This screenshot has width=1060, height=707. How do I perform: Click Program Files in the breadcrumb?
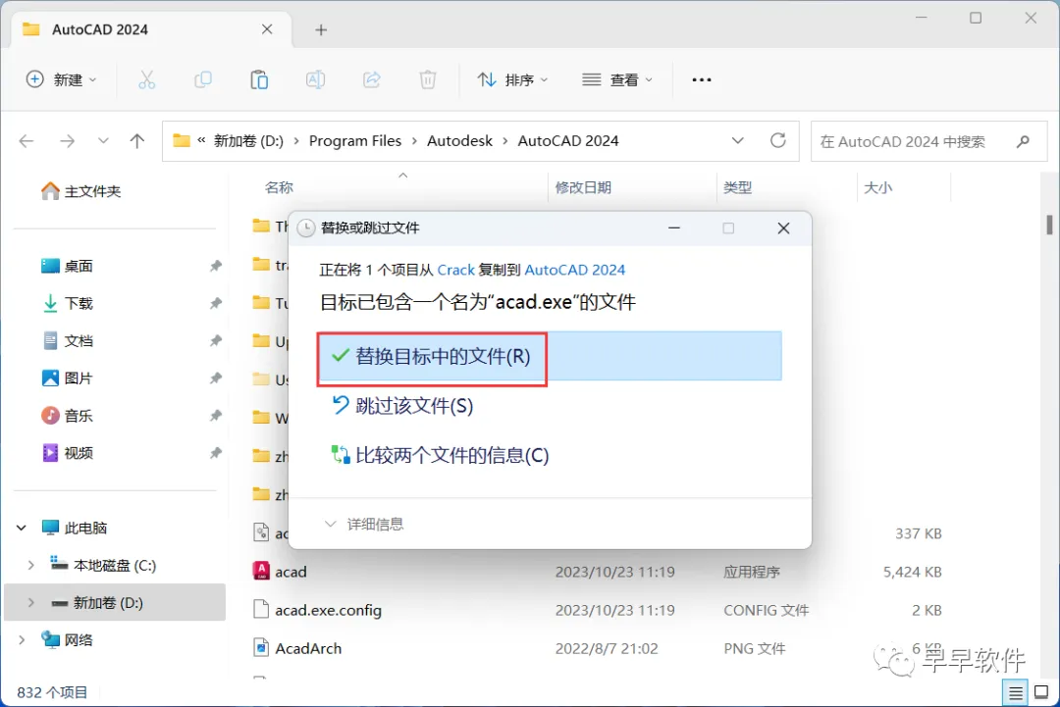pyautogui.click(x=355, y=140)
